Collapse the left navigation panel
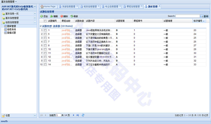 point(35,6)
